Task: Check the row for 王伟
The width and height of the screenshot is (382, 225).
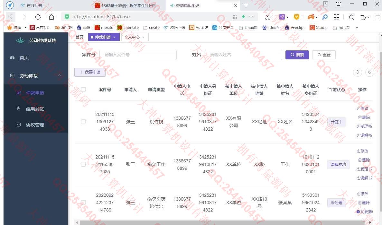Action: (83, 165)
